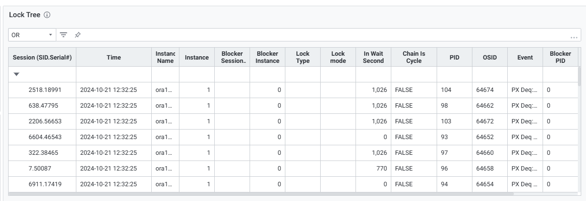Sort by Time column header
Image resolution: width=586 pixels, height=201 pixels.
pos(114,57)
